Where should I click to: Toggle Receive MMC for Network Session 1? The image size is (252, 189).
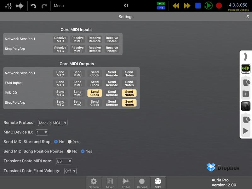click(77, 39)
